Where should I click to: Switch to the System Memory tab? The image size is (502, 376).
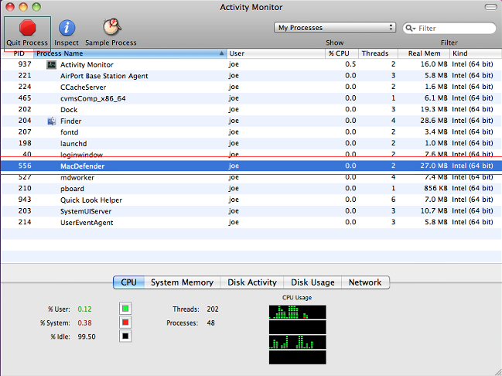(182, 282)
